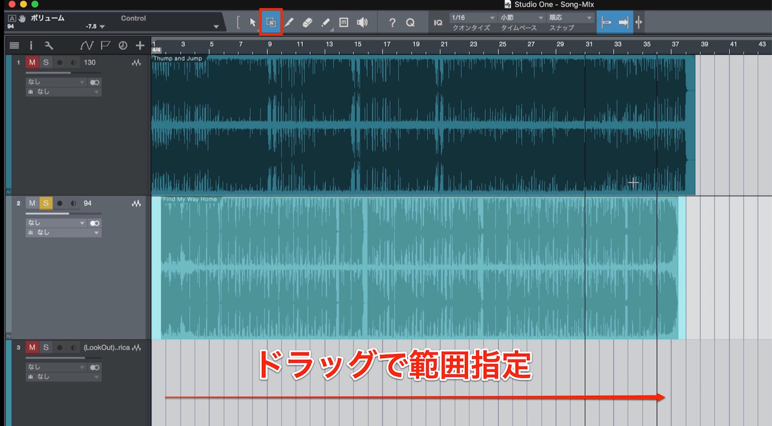Select the Range tool

tap(271, 22)
